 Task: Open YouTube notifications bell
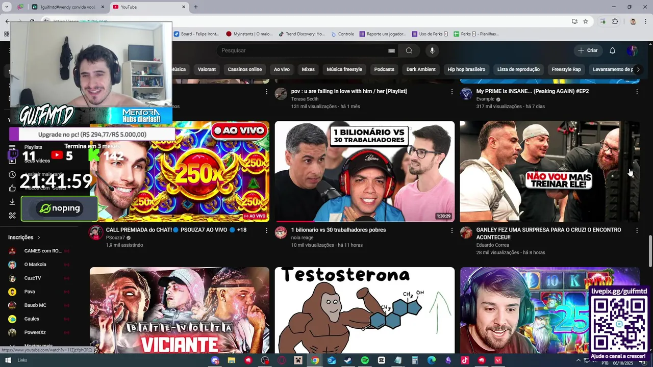(612, 50)
